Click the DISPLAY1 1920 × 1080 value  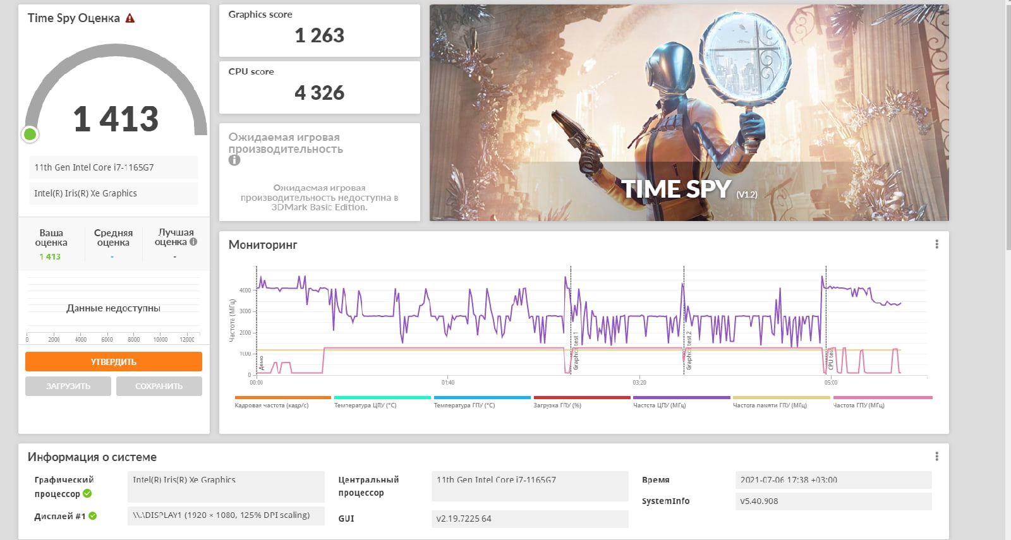pos(226,515)
